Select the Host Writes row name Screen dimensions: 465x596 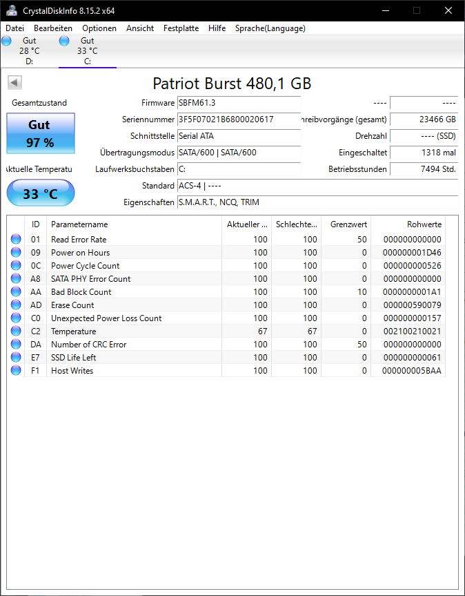point(72,371)
